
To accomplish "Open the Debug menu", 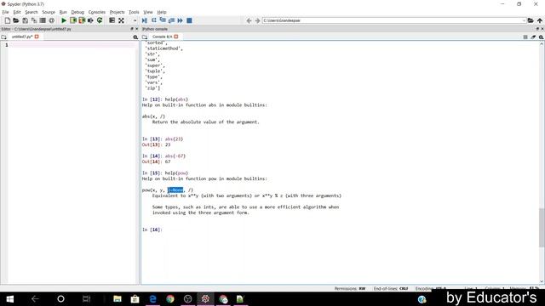I will click(x=77, y=12).
